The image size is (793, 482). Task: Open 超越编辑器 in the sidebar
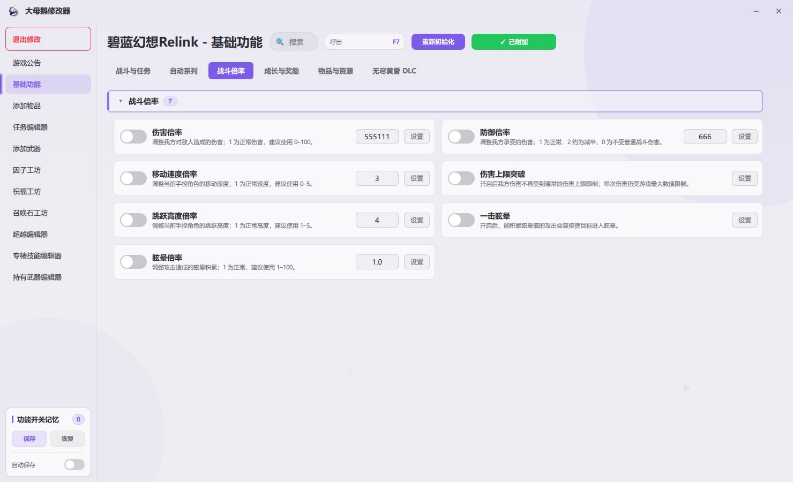tap(48, 234)
